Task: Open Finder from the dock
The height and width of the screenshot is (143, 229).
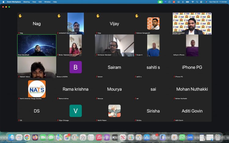Action: coord(11,138)
